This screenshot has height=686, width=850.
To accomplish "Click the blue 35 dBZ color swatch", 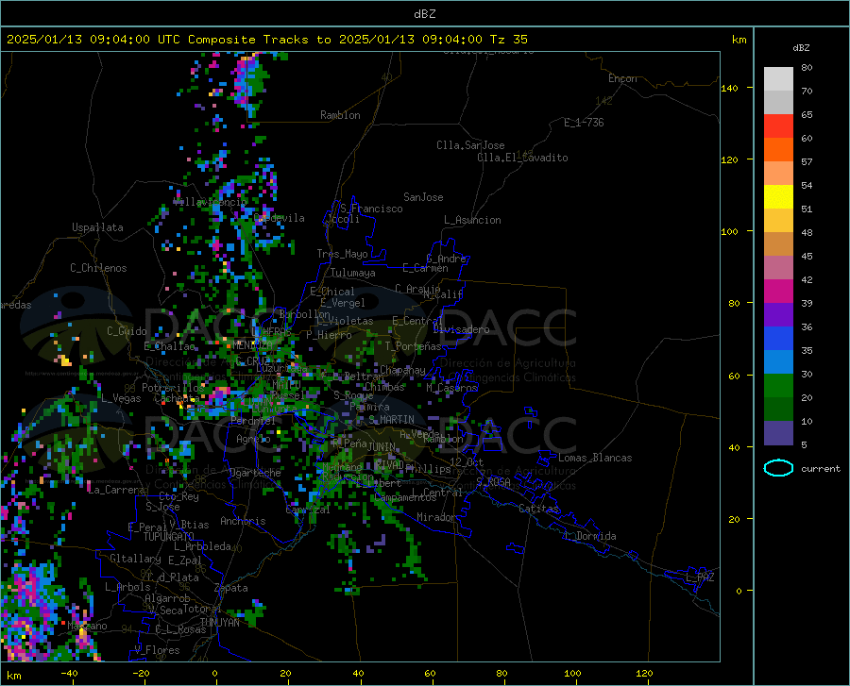I will 778,339.
